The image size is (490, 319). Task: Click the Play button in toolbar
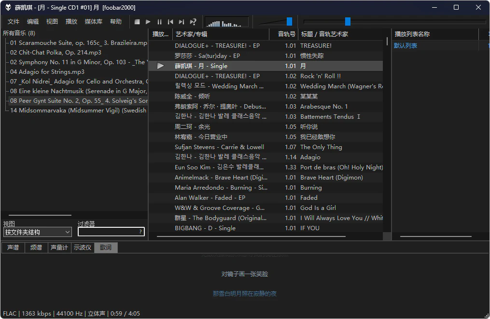pyautogui.click(x=148, y=22)
